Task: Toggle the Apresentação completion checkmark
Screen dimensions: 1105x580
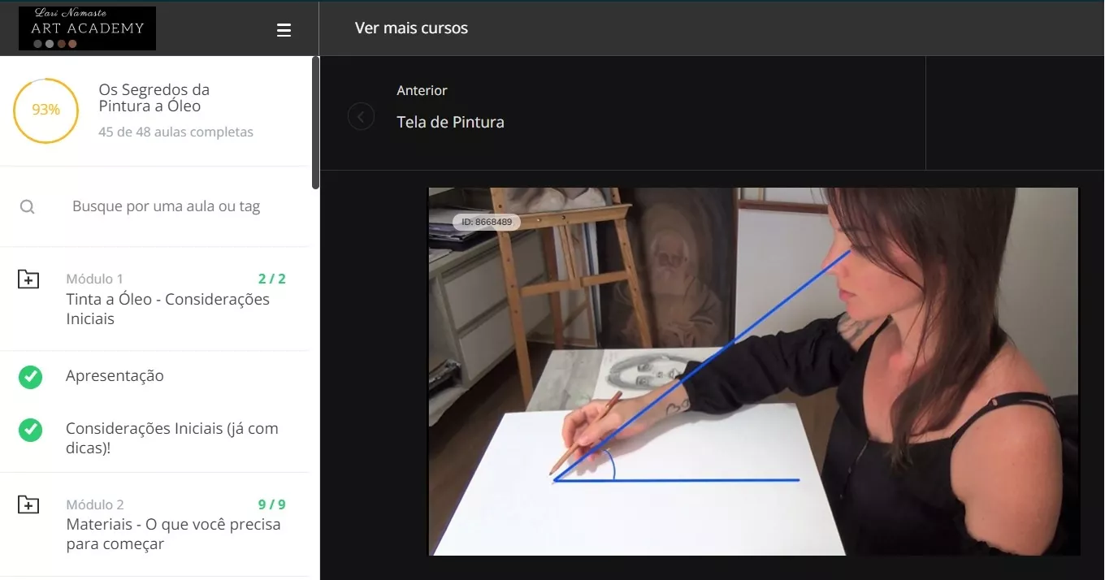Action: pos(30,377)
